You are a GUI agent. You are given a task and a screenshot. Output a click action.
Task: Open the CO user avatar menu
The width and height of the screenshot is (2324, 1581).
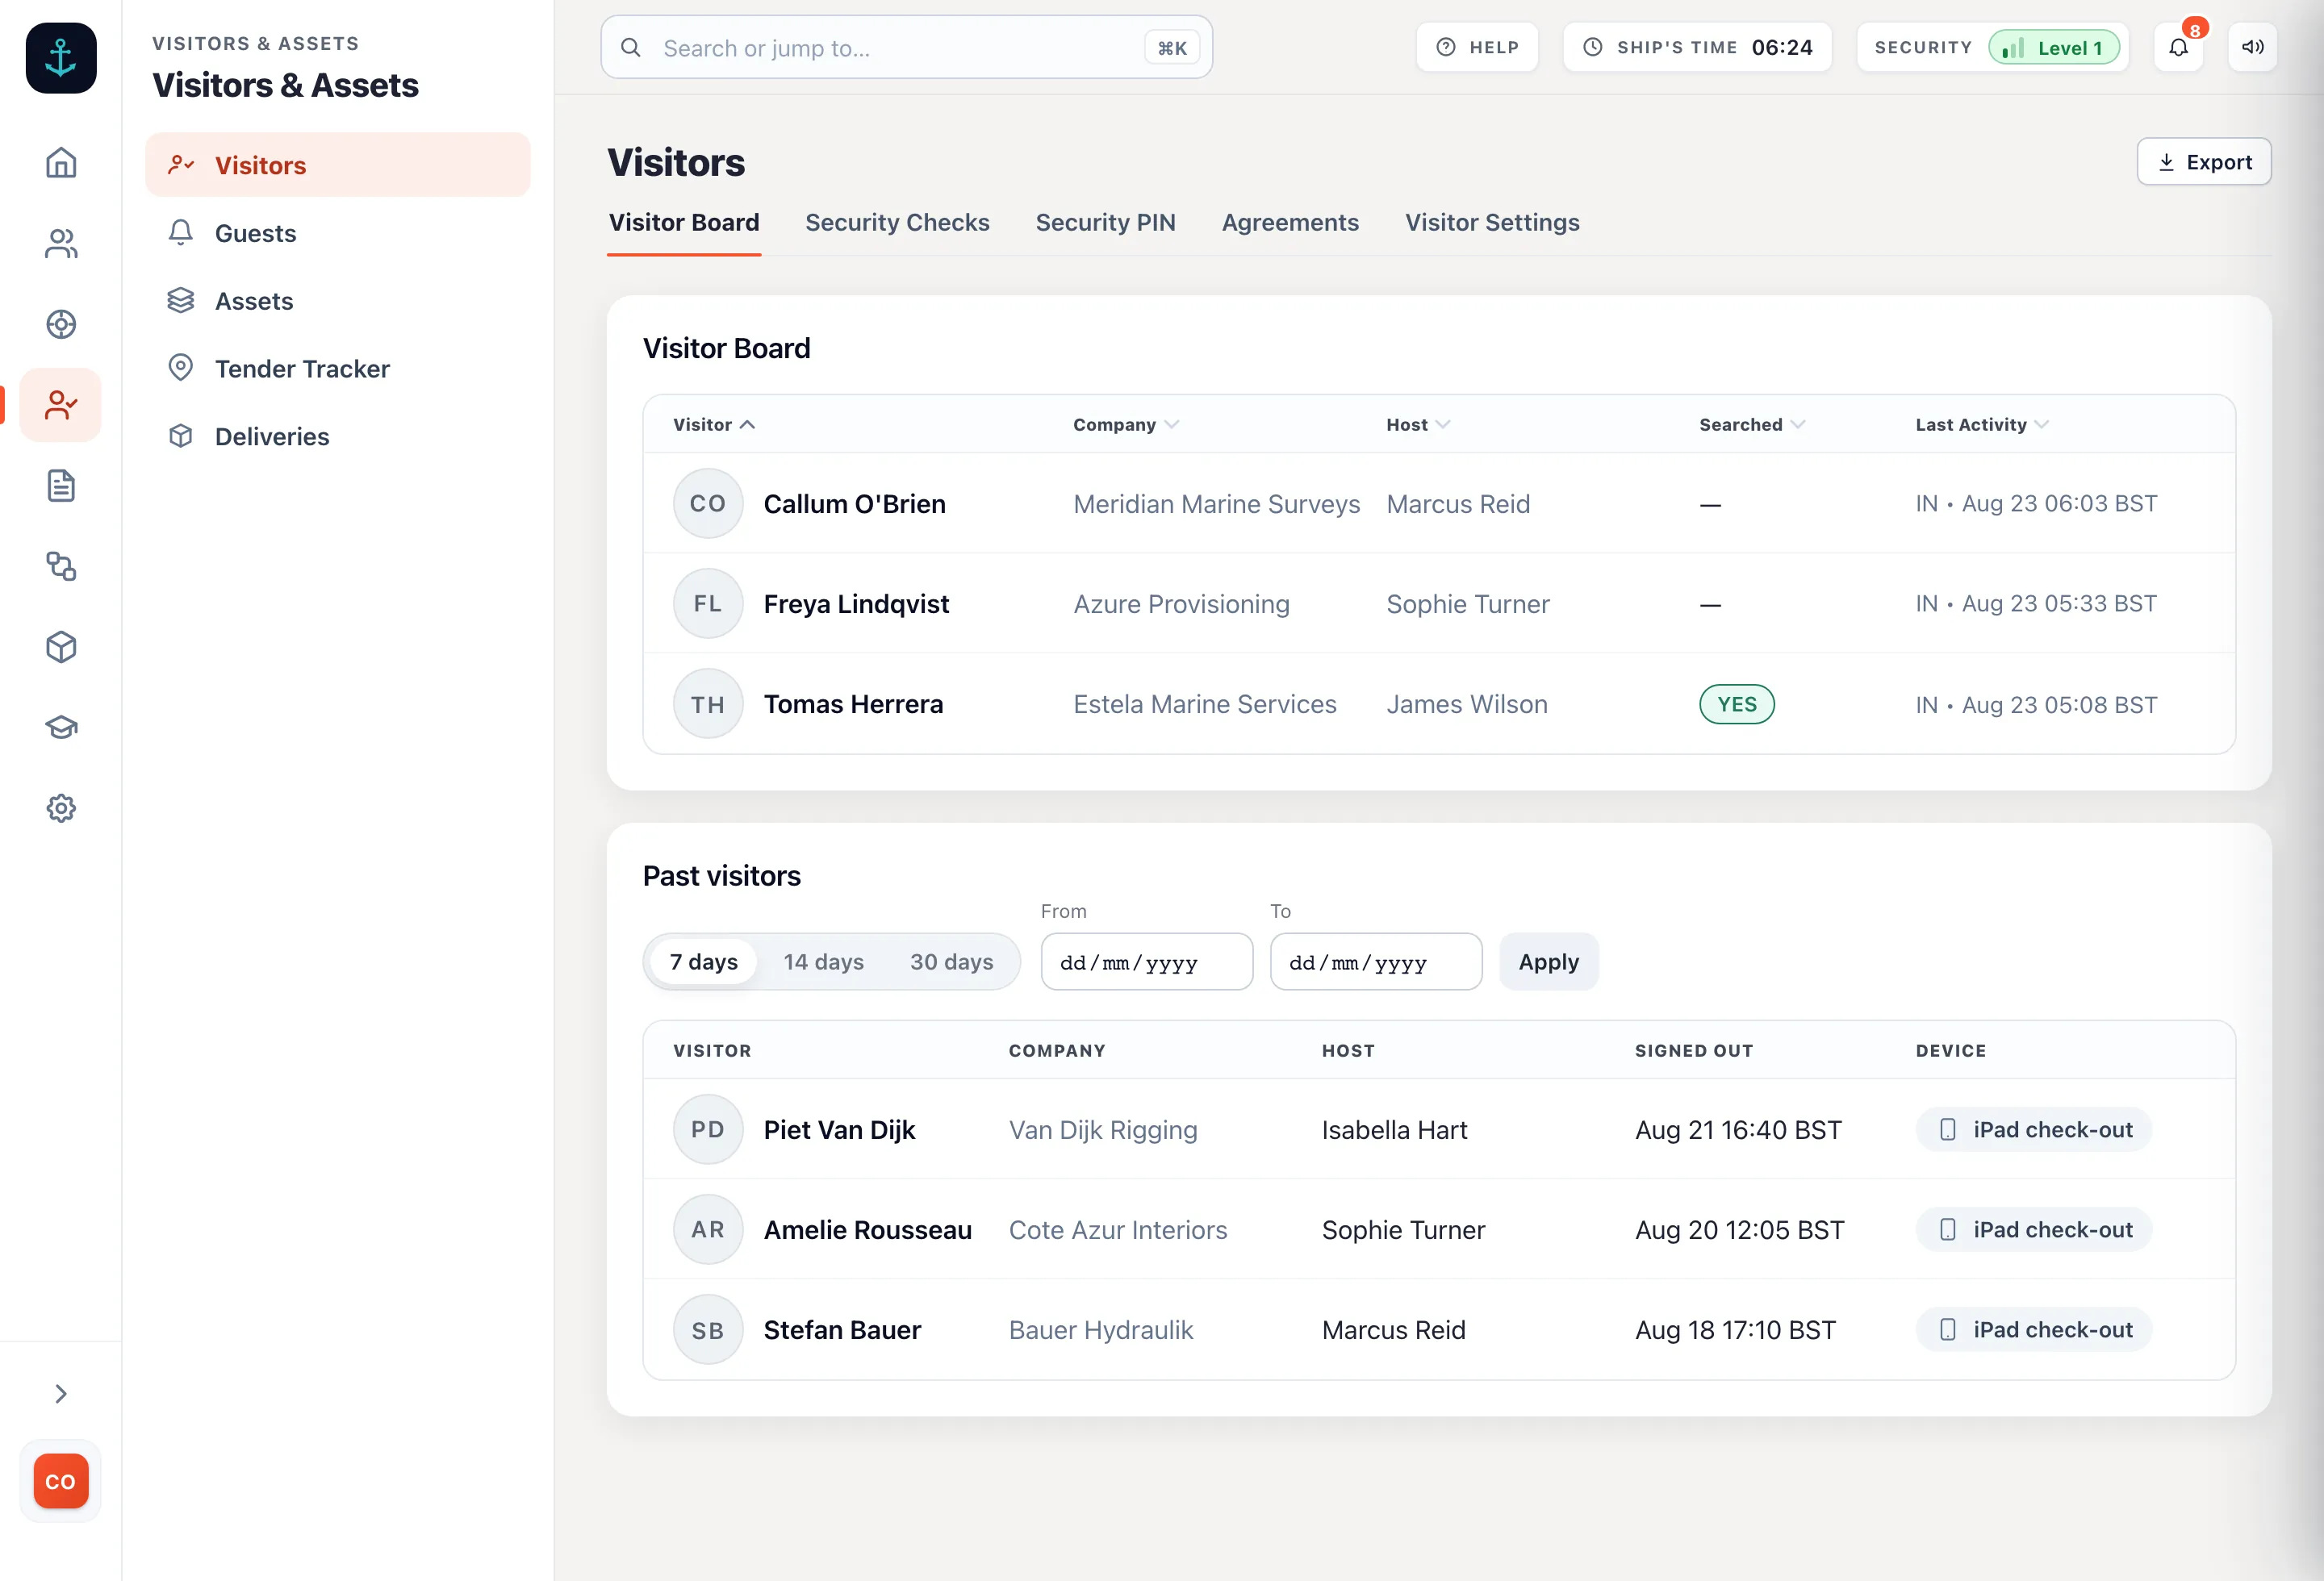[x=61, y=1481]
